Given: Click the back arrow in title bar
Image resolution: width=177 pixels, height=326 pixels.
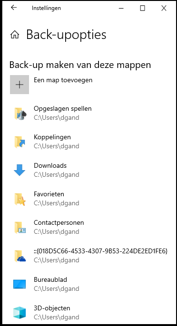Looking at the screenshot, I should [14, 8].
